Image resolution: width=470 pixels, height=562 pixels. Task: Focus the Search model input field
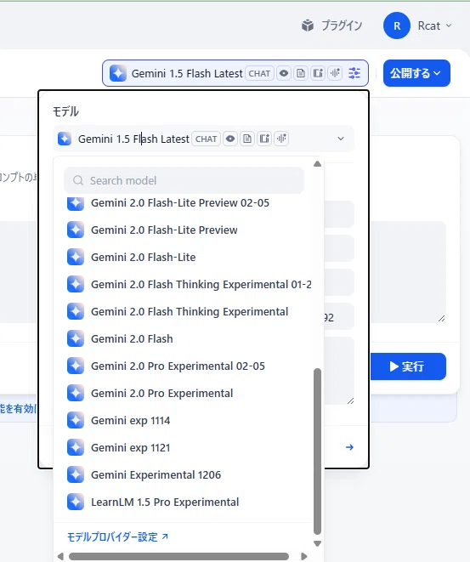coord(184,180)
